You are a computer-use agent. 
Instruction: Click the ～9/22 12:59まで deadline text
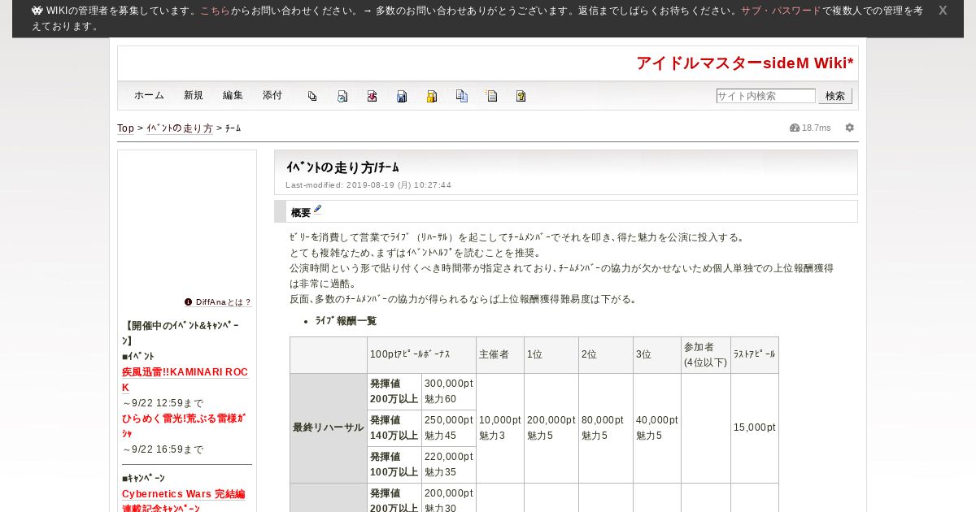coord(163,403)
